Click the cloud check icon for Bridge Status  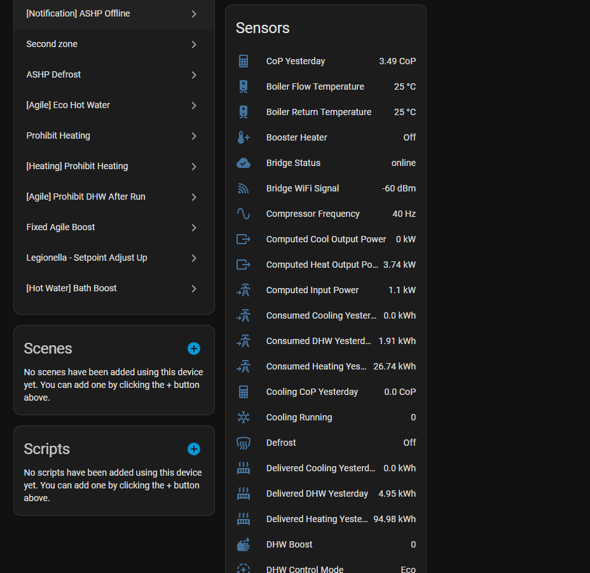pos(243,163)
